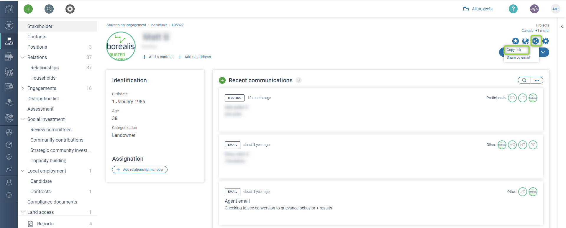
Task: Click the Add a contact link
Action: [158, 57]
